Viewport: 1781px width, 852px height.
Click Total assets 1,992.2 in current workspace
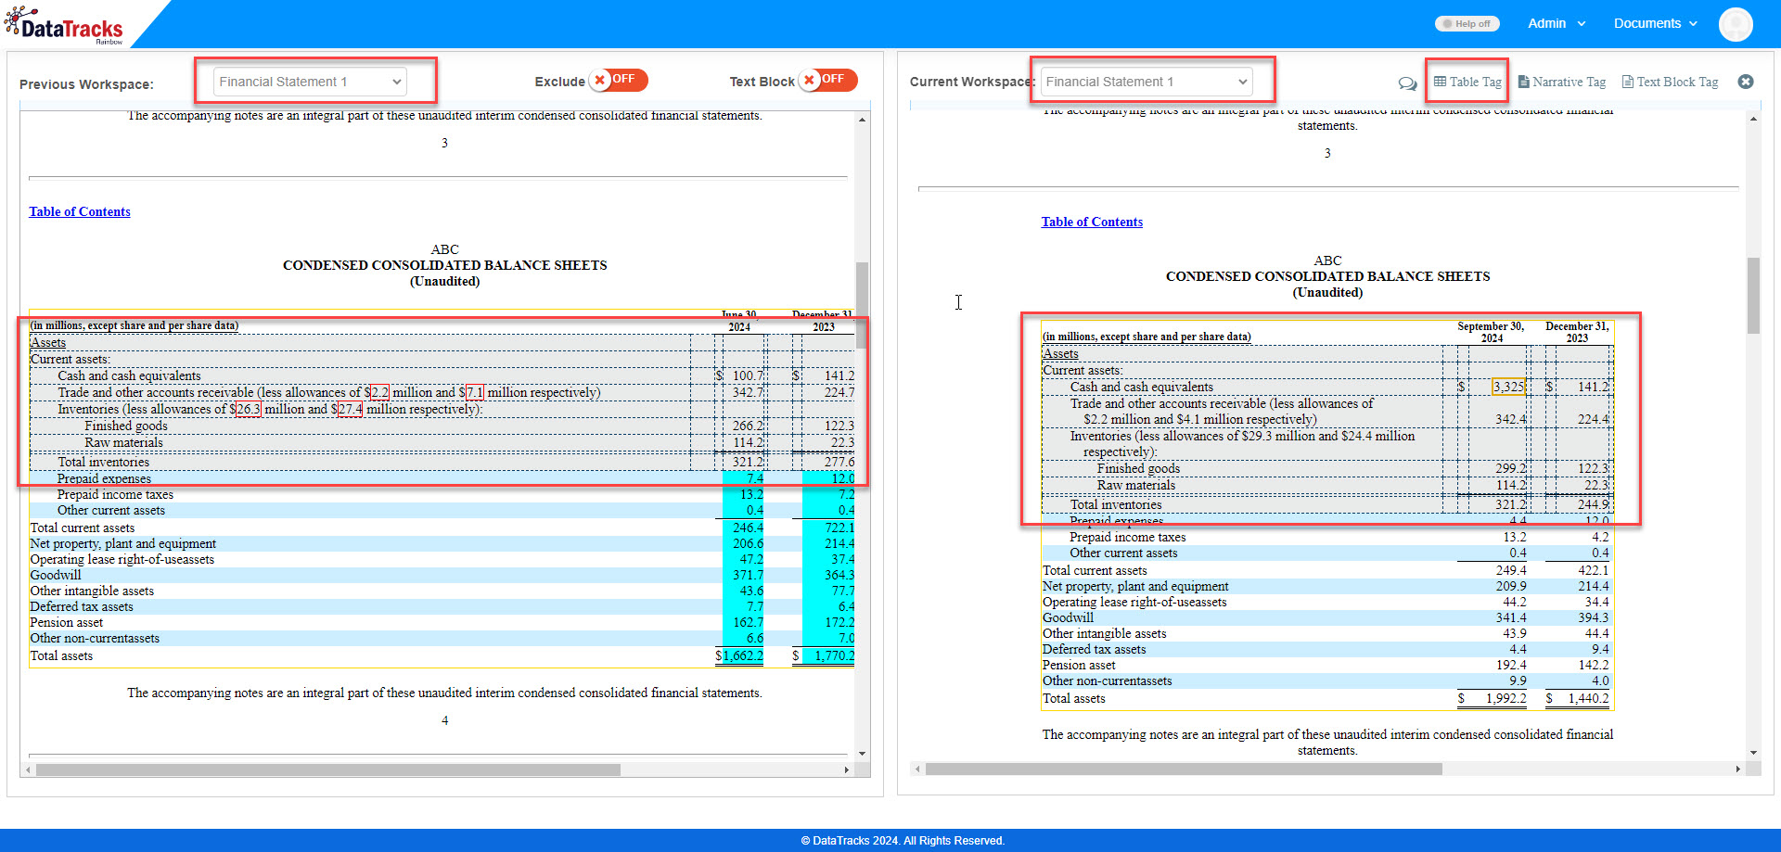[x=1506, y=698]
